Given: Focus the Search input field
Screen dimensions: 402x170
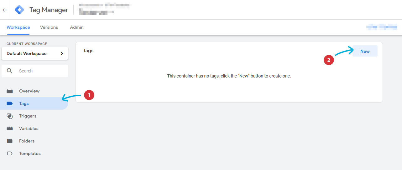Looking at the screenshot, I should pyautogui.click(x=35, y=71).
